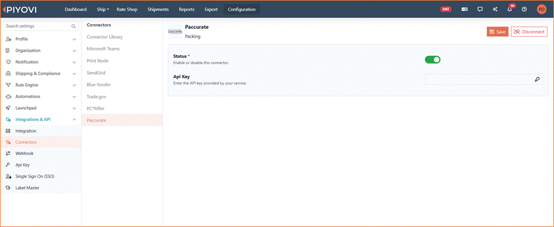The width and height of the screenshot is (554, 227).
Task: Select the Paccurate connector in list
Action: pos(122,120)
